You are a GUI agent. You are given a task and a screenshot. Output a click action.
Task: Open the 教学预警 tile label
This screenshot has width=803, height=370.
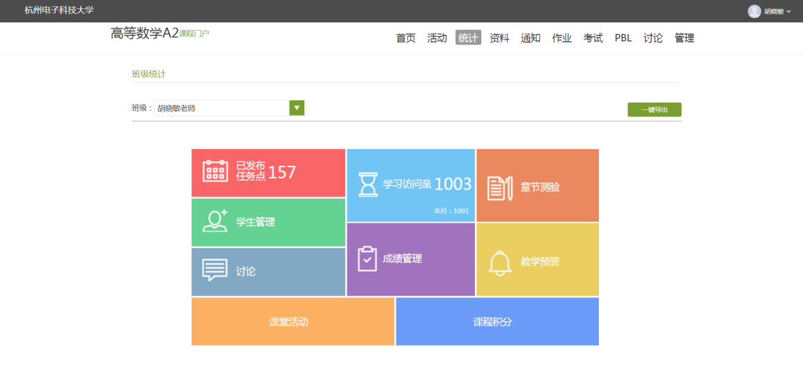coord(540,262)
